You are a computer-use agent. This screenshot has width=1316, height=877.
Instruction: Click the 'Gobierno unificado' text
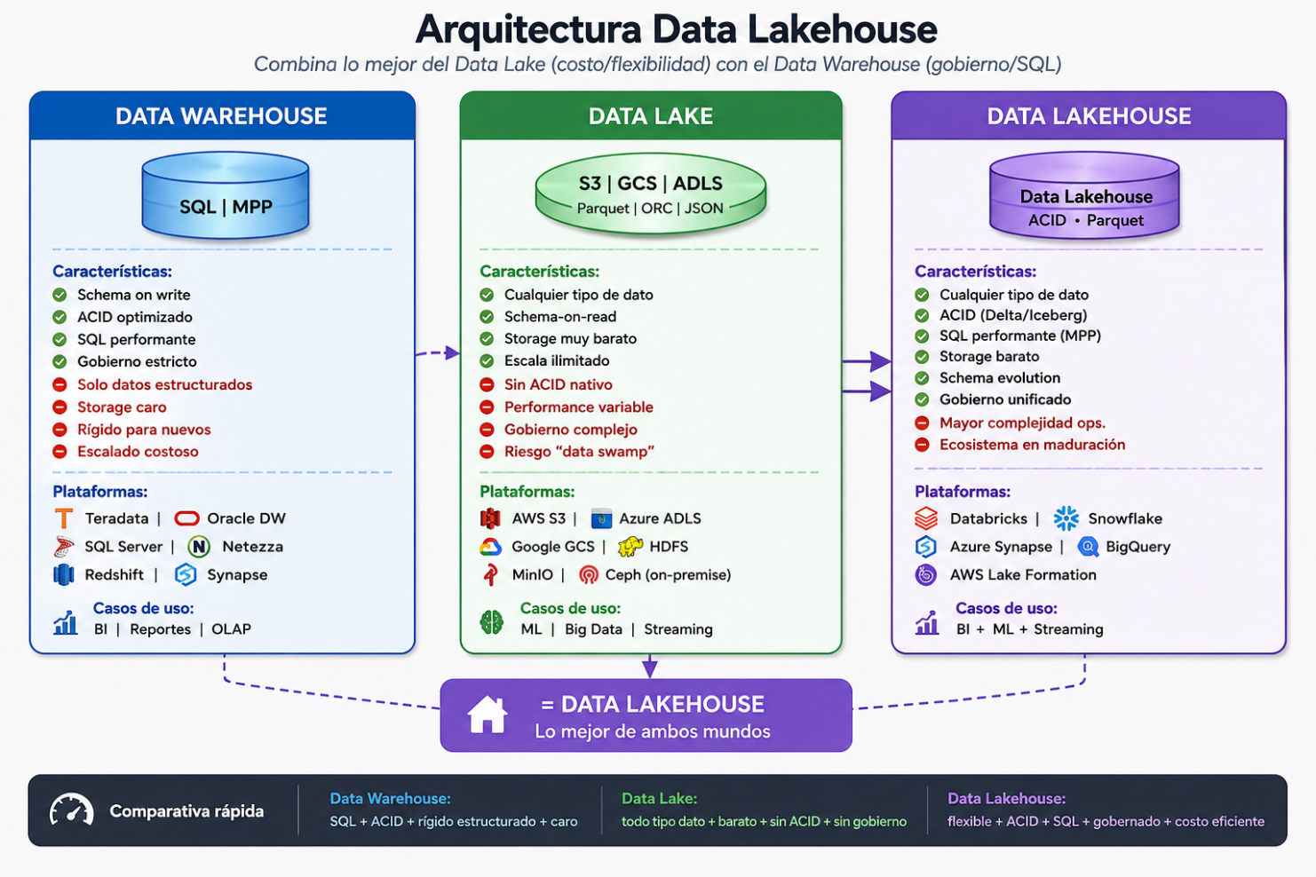tap(1005, 399)
